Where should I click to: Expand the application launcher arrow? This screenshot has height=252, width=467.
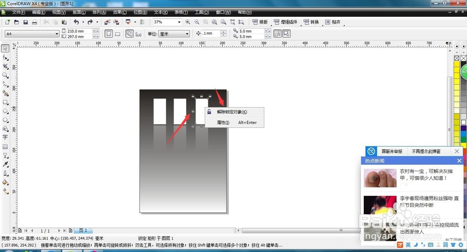135,22
